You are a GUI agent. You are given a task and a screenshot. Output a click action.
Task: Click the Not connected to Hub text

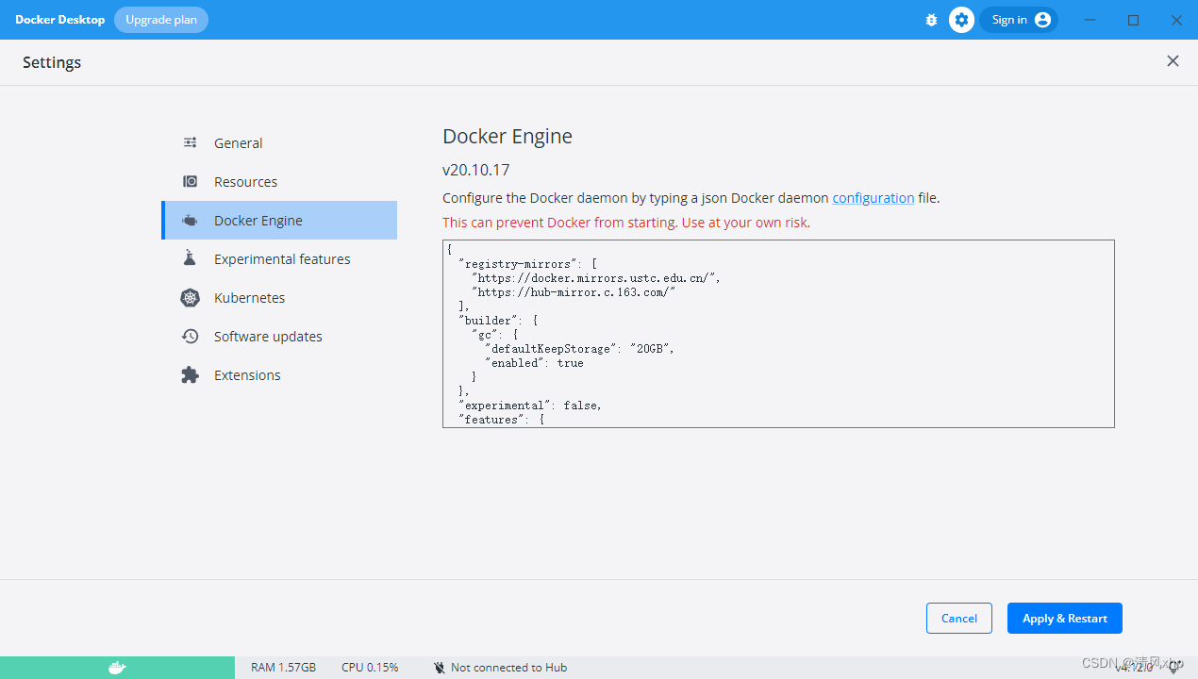click(509, 668)
